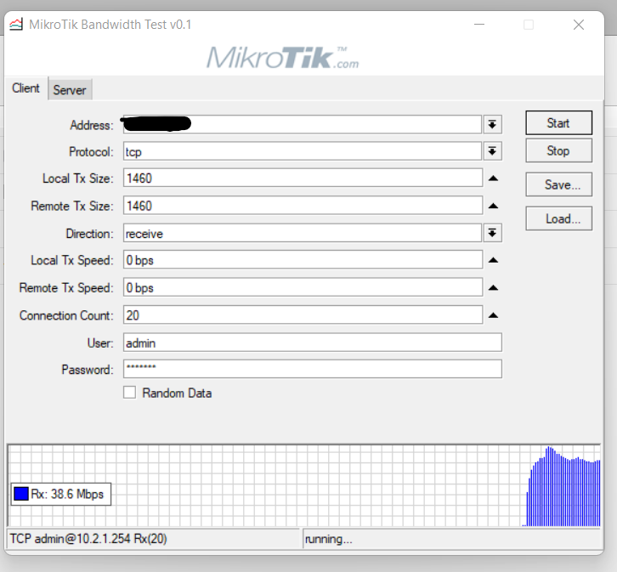617x572 pixels.
Task: Minimize the Bandwidth Test window
Action: (x=479, y=25)
